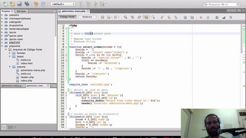Screen dimensions: 246x138
Task: Click the editor horizontal scrollbar
Action: (x=125, y=129)
